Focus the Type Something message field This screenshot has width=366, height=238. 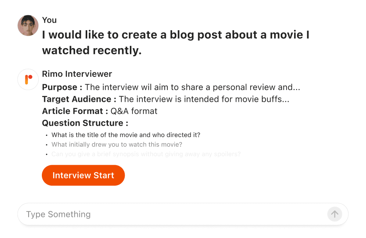click(x=175, y=214)
